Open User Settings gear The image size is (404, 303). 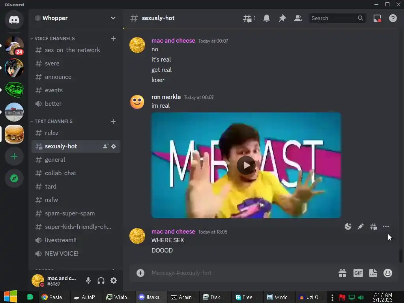tap(114, 281)
